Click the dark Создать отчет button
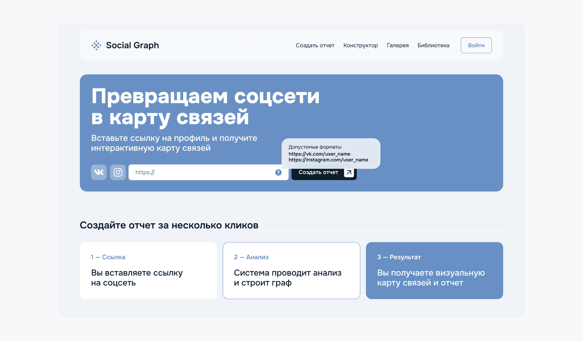Viewport: 583px width, 341px height. click(x=318, y=173)
